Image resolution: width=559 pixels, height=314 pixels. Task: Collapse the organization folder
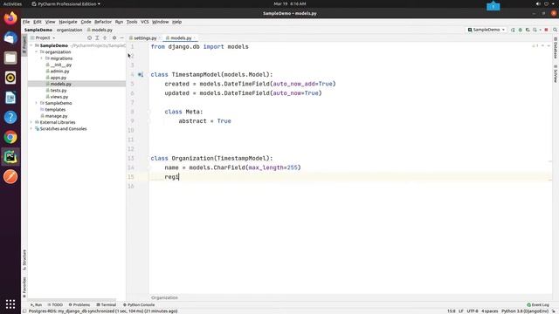pos(37,52)
